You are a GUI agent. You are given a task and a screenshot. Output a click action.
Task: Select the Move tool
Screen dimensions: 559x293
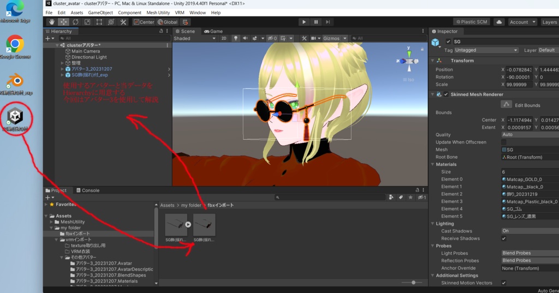coord(63,22)
